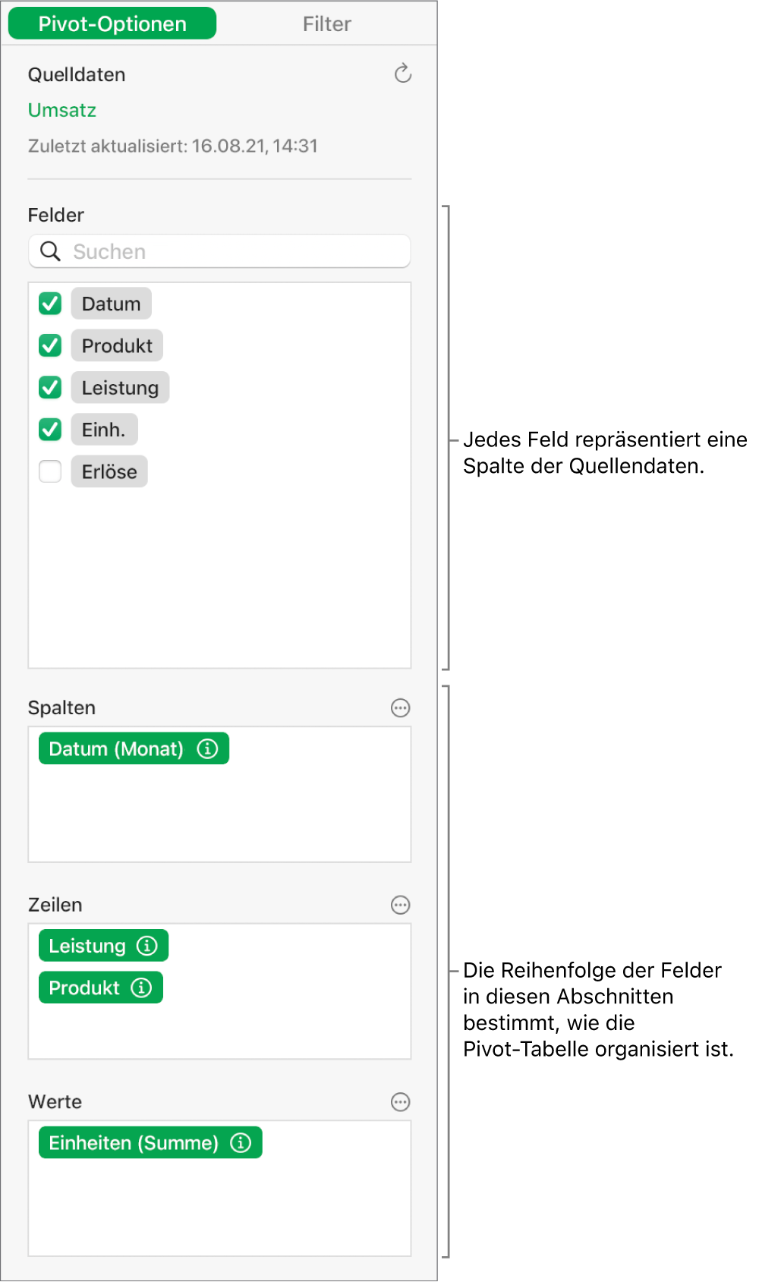Select the Erlöse field tag

tap(109, 472)
